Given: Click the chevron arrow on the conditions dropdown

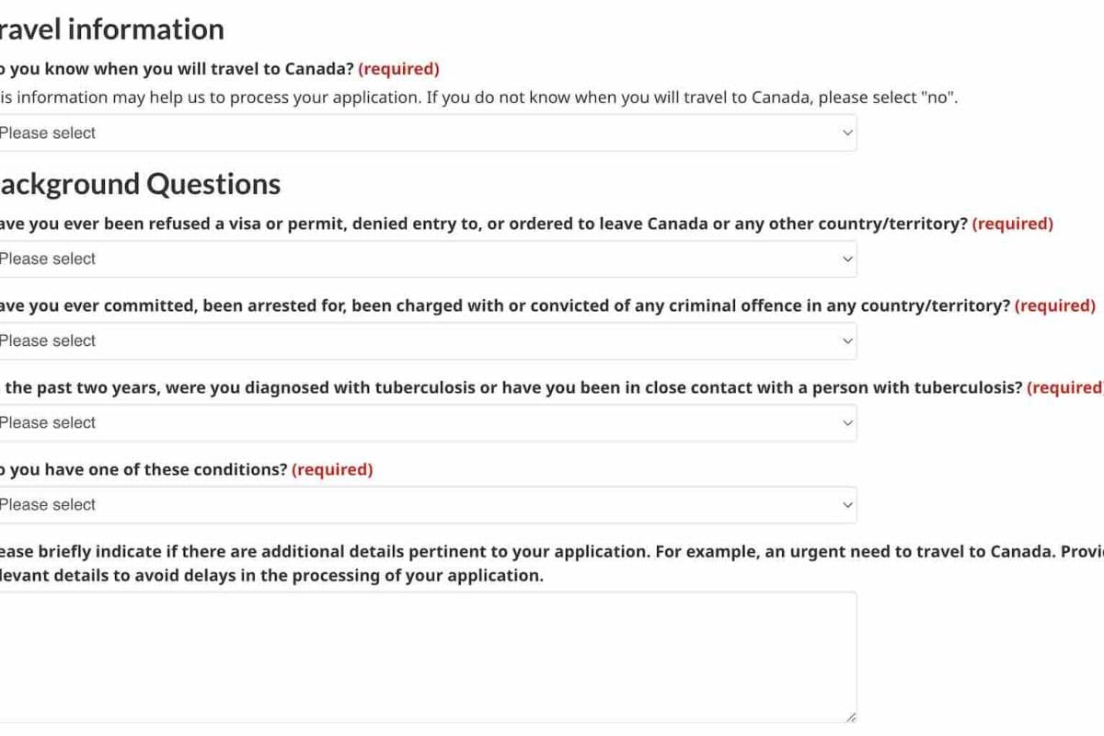Looking at the screenshot, I should click(x=847, y=504).
